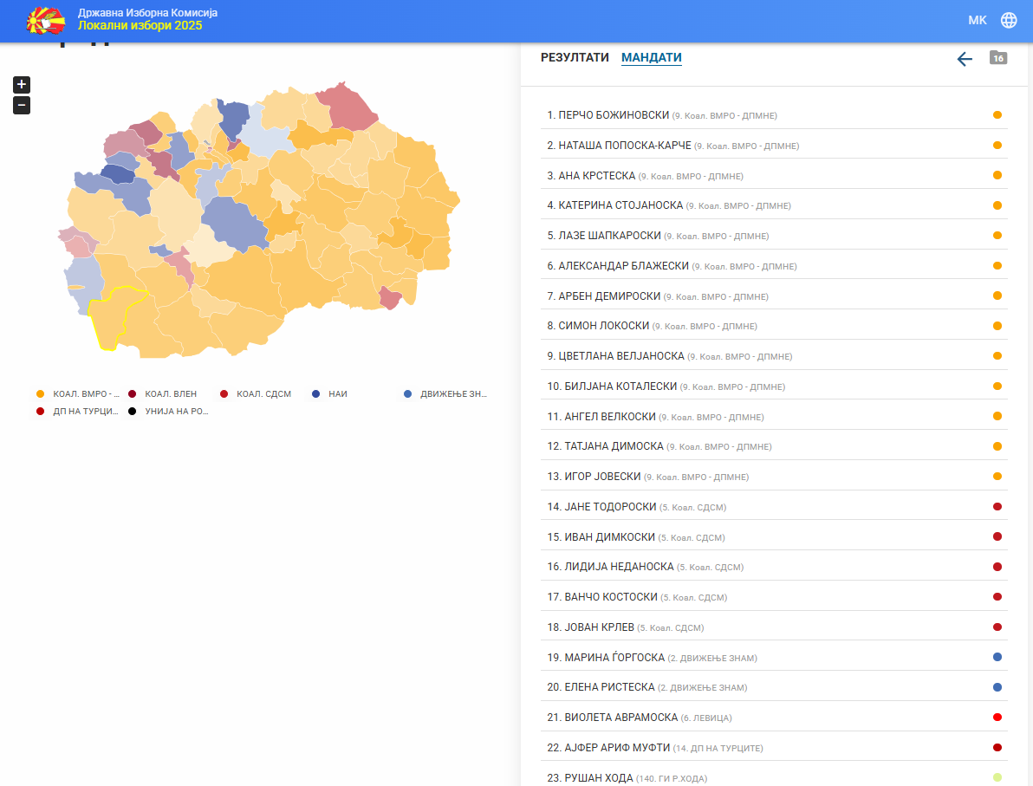1033x786 pixels.
Task: Click the zoom out minus button on map
Action: point(22,106)
